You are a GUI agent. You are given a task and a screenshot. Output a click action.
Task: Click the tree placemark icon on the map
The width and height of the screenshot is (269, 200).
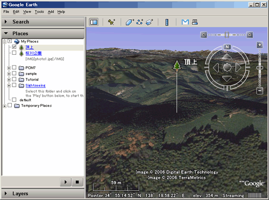[x=177, y=66]
